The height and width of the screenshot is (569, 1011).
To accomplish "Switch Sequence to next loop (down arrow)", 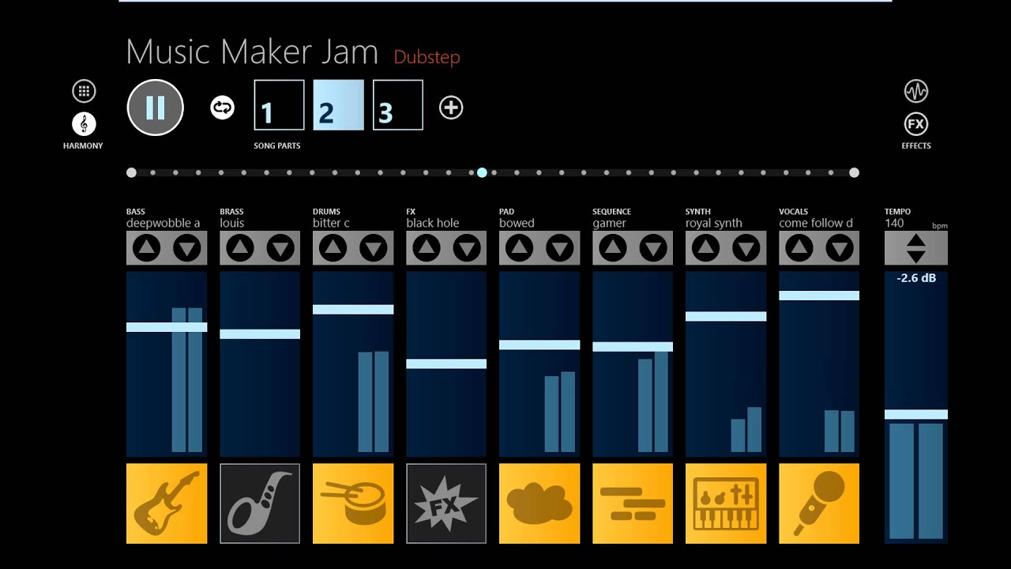I will [653, 248].
